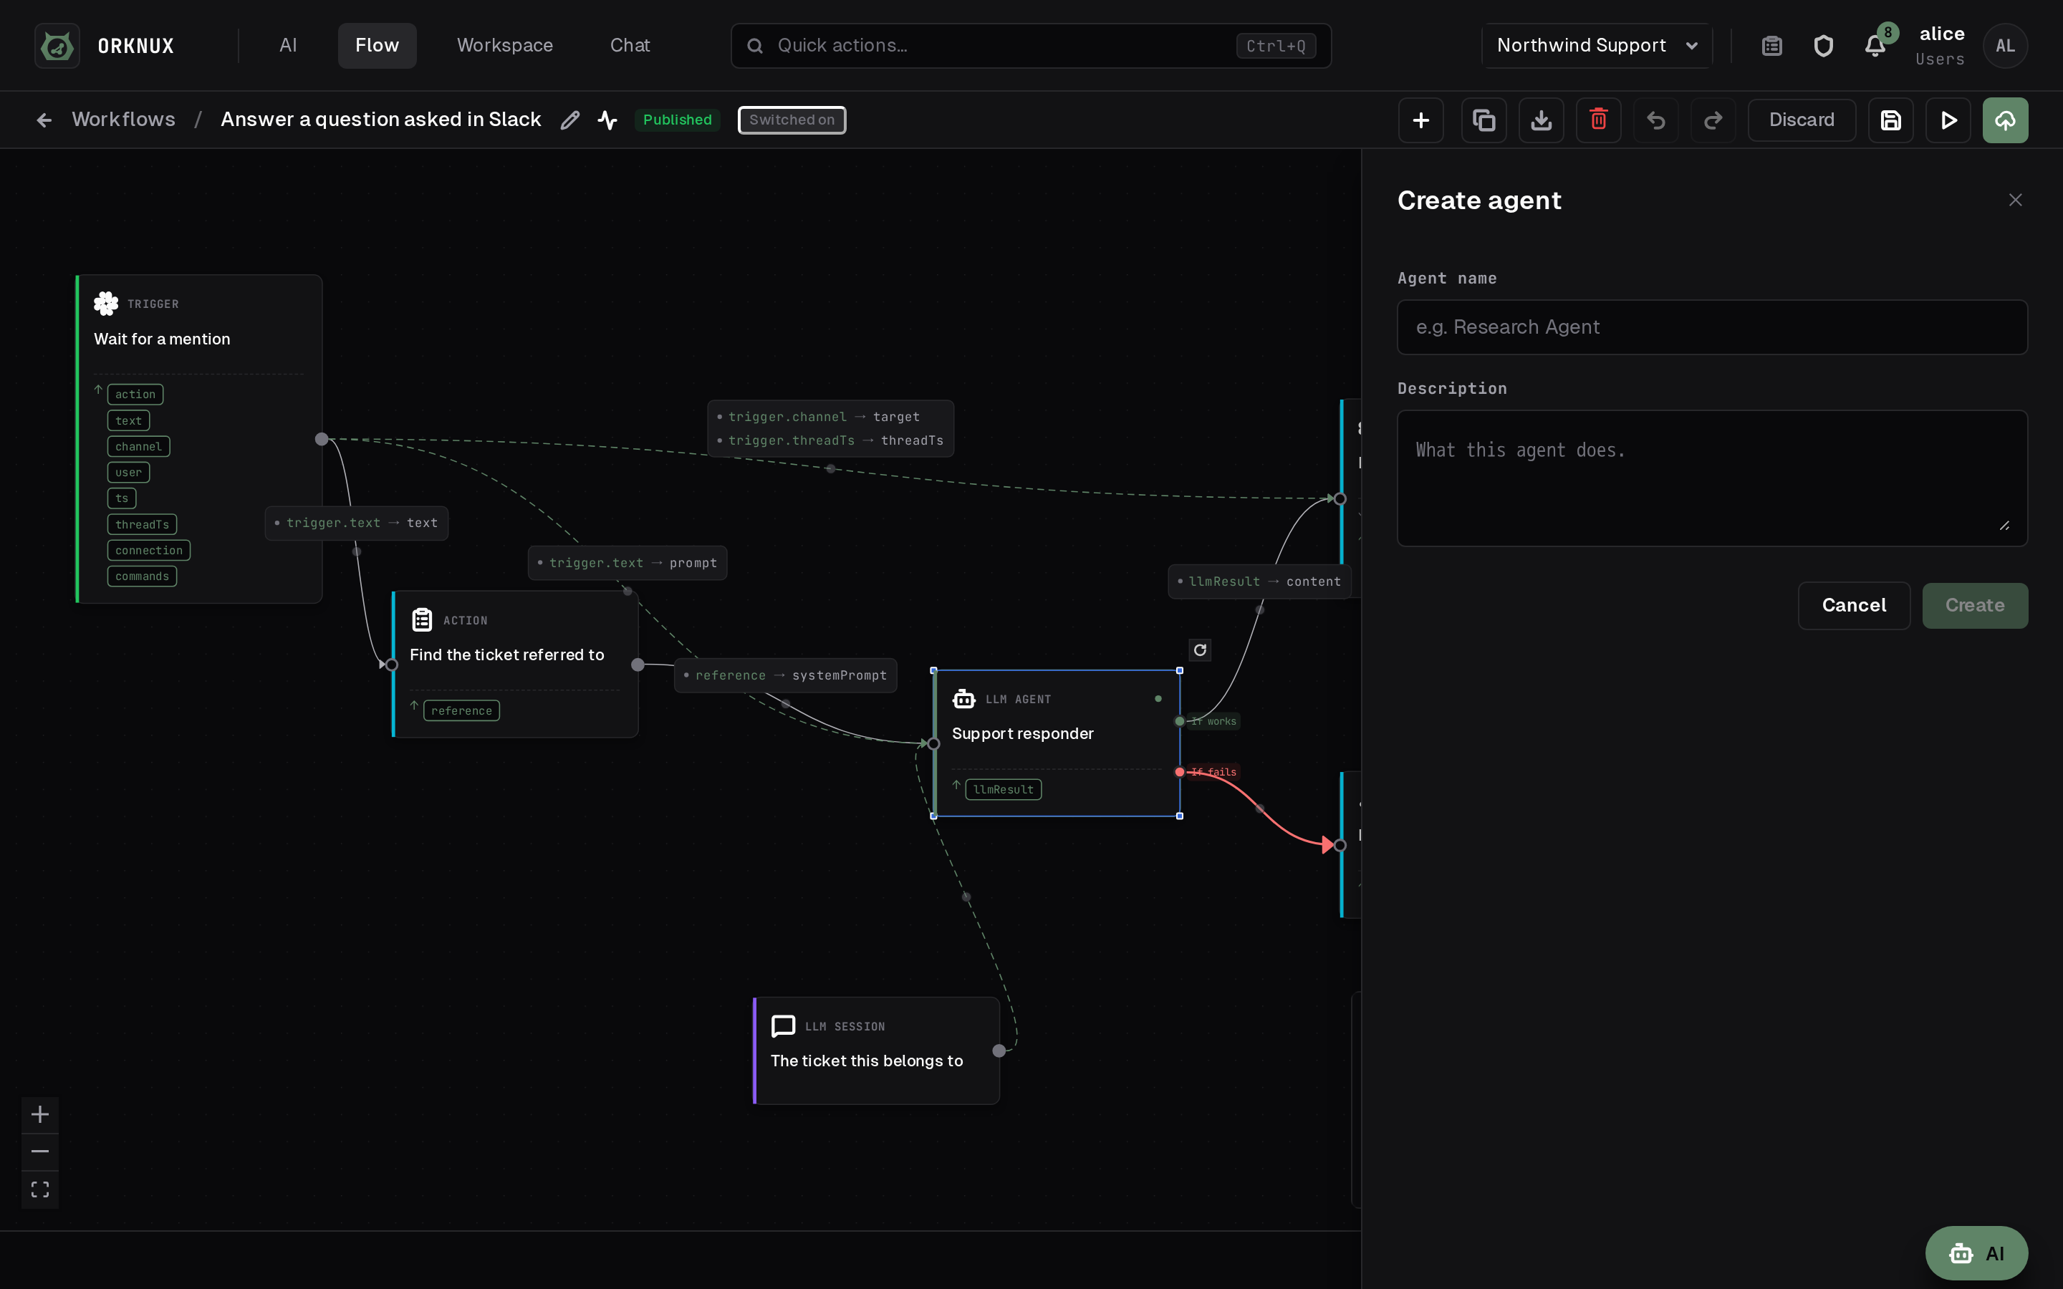This screenshot has height=1289, width=2063.
Task: Export workflow with download icon
Action: tap(1542, 120)
